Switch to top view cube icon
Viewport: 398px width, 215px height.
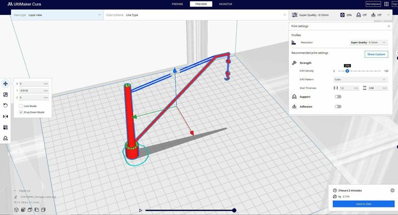pyautogui.click(x=30, y=210)
